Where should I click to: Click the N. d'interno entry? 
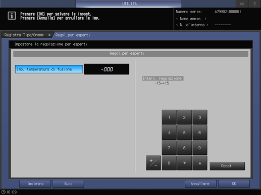click(x=192, y=25)
